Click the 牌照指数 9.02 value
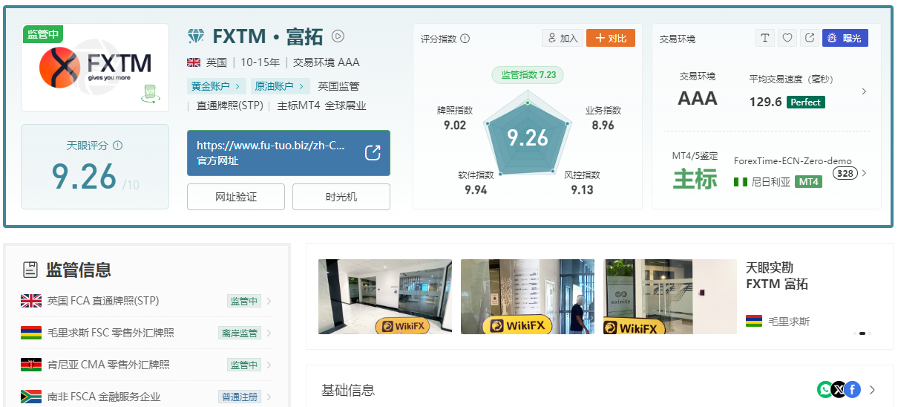The height and width of the screenshot is (407, 898). pos(455,125)
